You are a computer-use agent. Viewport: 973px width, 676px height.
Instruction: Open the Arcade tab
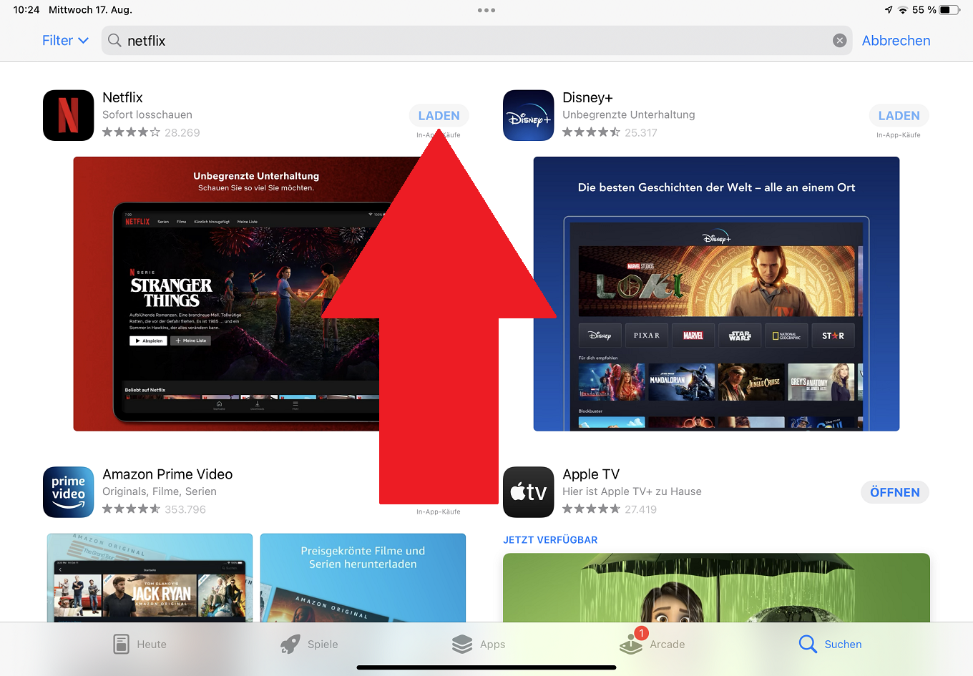click(x=652, y=642)
